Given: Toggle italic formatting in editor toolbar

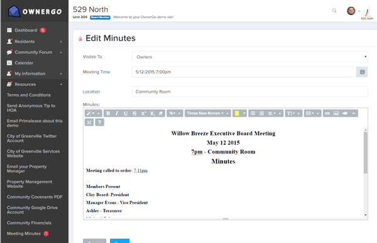Looking at the screenshot, I should 117,113.
